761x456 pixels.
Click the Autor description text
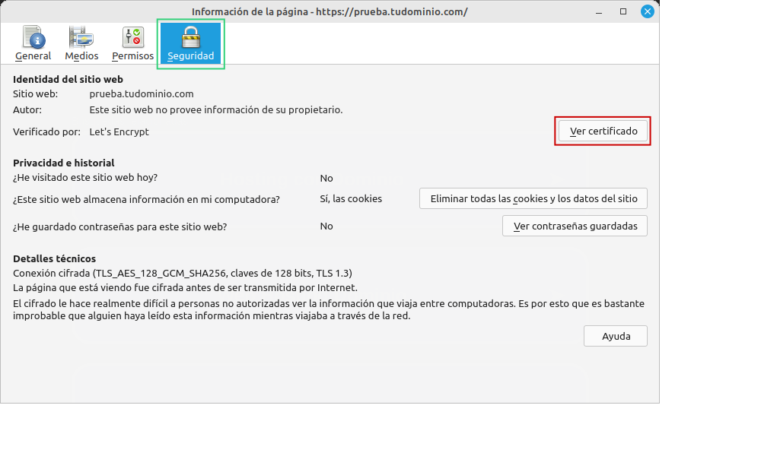point(215,109)
